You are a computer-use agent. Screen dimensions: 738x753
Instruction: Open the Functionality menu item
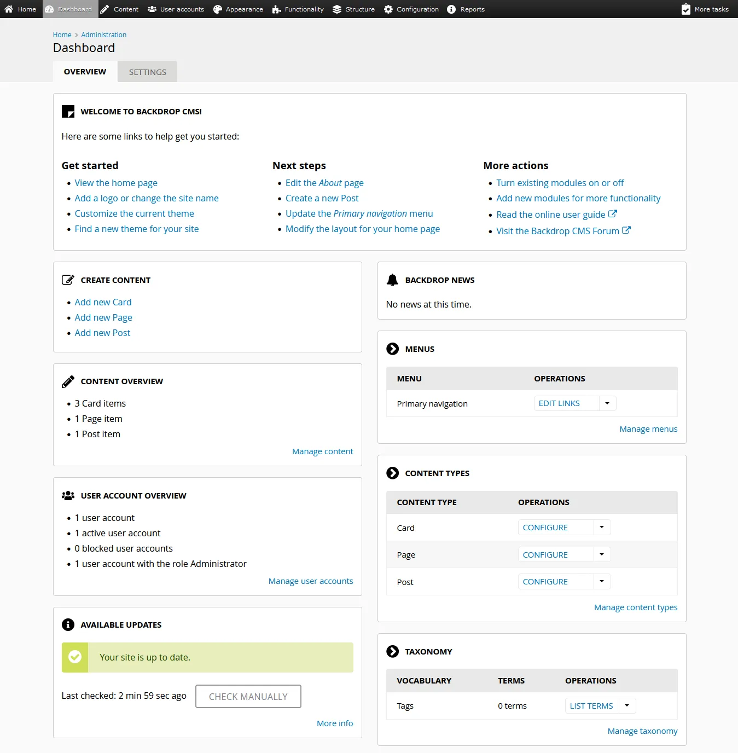tap(298, 9)
